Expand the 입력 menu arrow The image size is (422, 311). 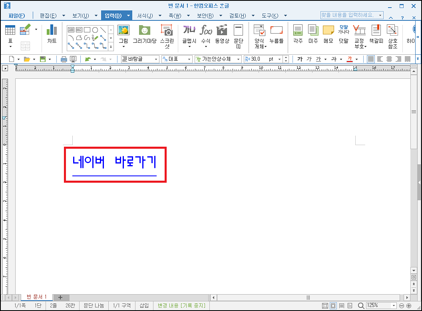point(128,16)
